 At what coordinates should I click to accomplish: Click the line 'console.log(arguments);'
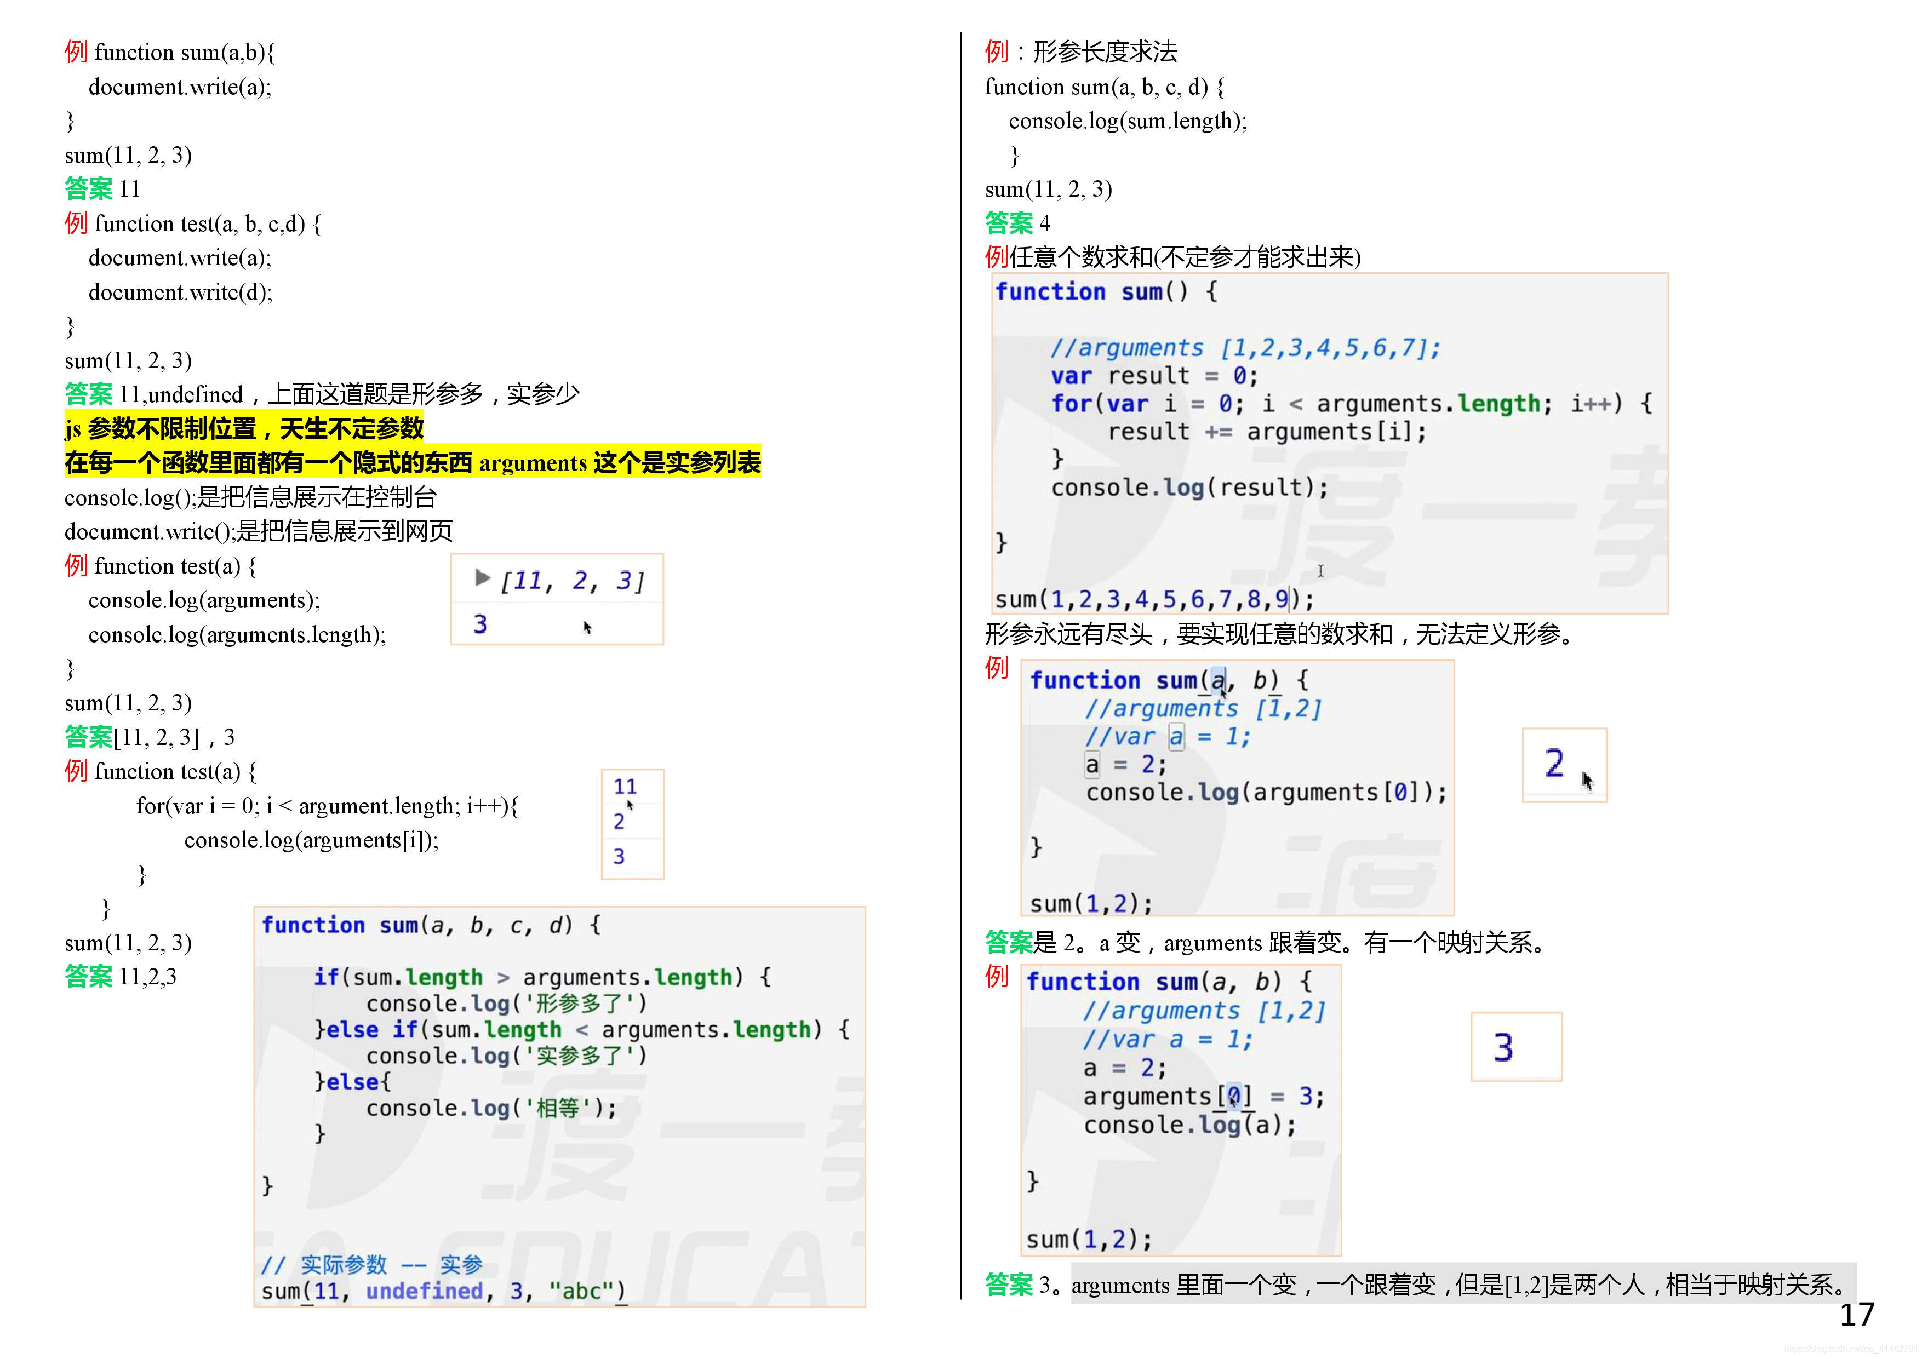click(x=204, y=600)
